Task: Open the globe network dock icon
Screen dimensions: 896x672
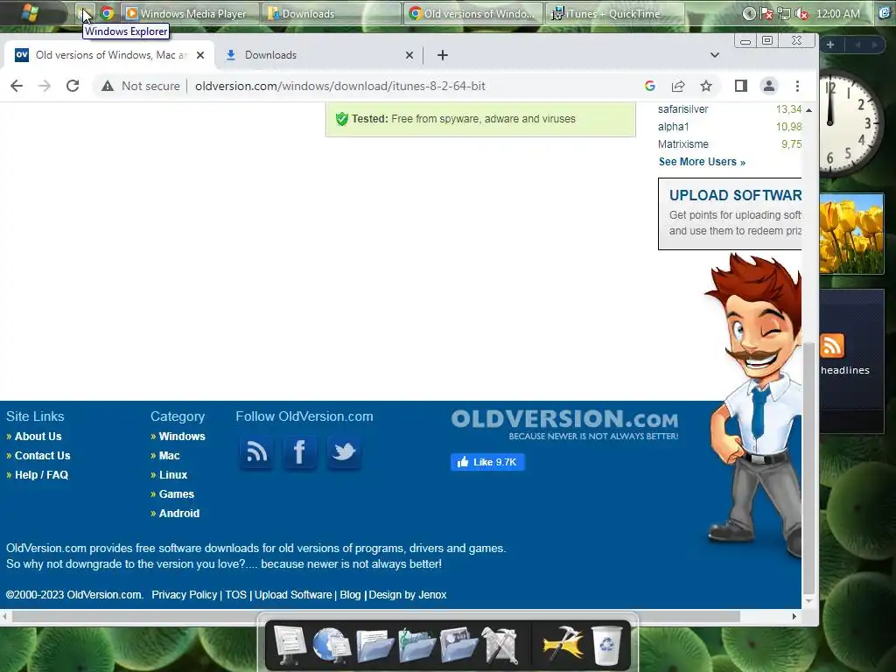Action: point(332,645)
